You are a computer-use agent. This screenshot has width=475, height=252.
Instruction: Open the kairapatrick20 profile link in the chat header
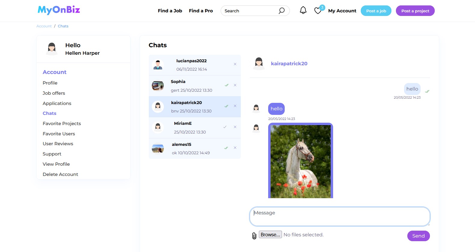[x=289, y=63]
